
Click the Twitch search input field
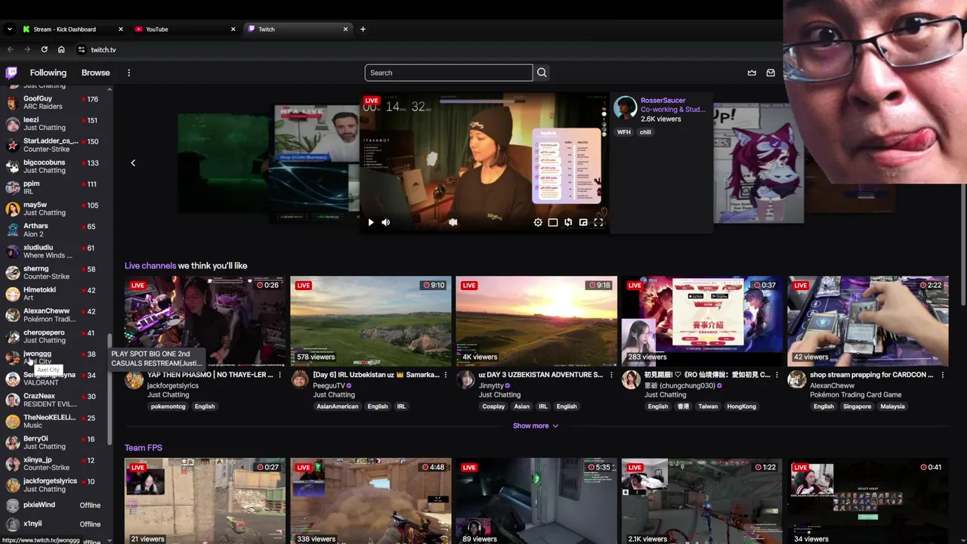click(x=449, y=73)
